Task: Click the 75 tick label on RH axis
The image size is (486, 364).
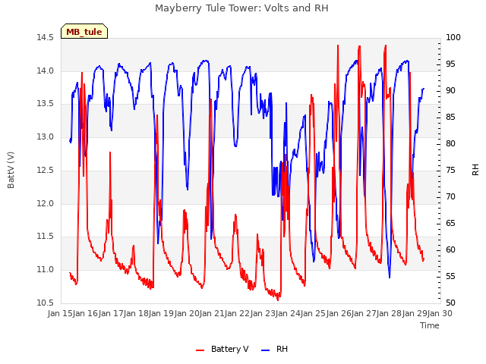Action: pos(450,170)
